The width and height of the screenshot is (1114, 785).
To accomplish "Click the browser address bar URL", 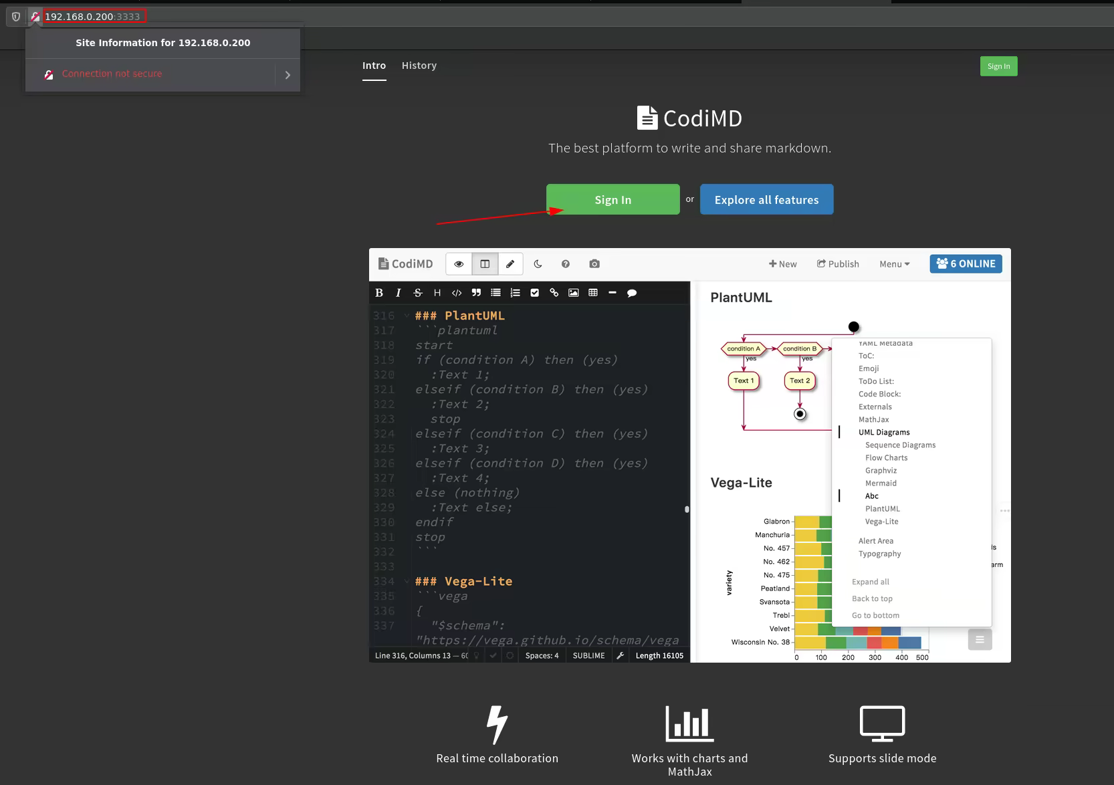I will pyautogui.click(x=92, y=17).
